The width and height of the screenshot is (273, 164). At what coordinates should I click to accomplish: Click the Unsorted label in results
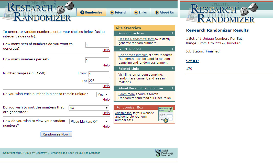pyautogui.click(x=233, y=43)
